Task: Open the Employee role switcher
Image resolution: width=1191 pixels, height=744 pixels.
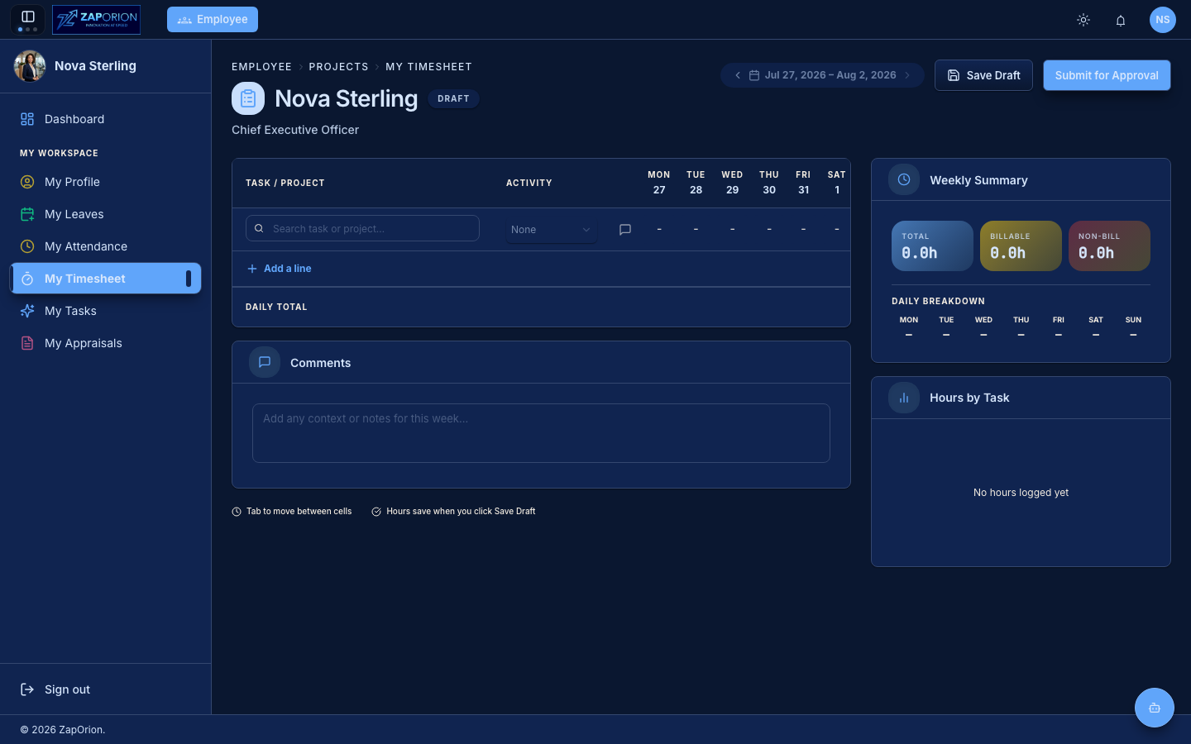Action: [x=213, y=19]
